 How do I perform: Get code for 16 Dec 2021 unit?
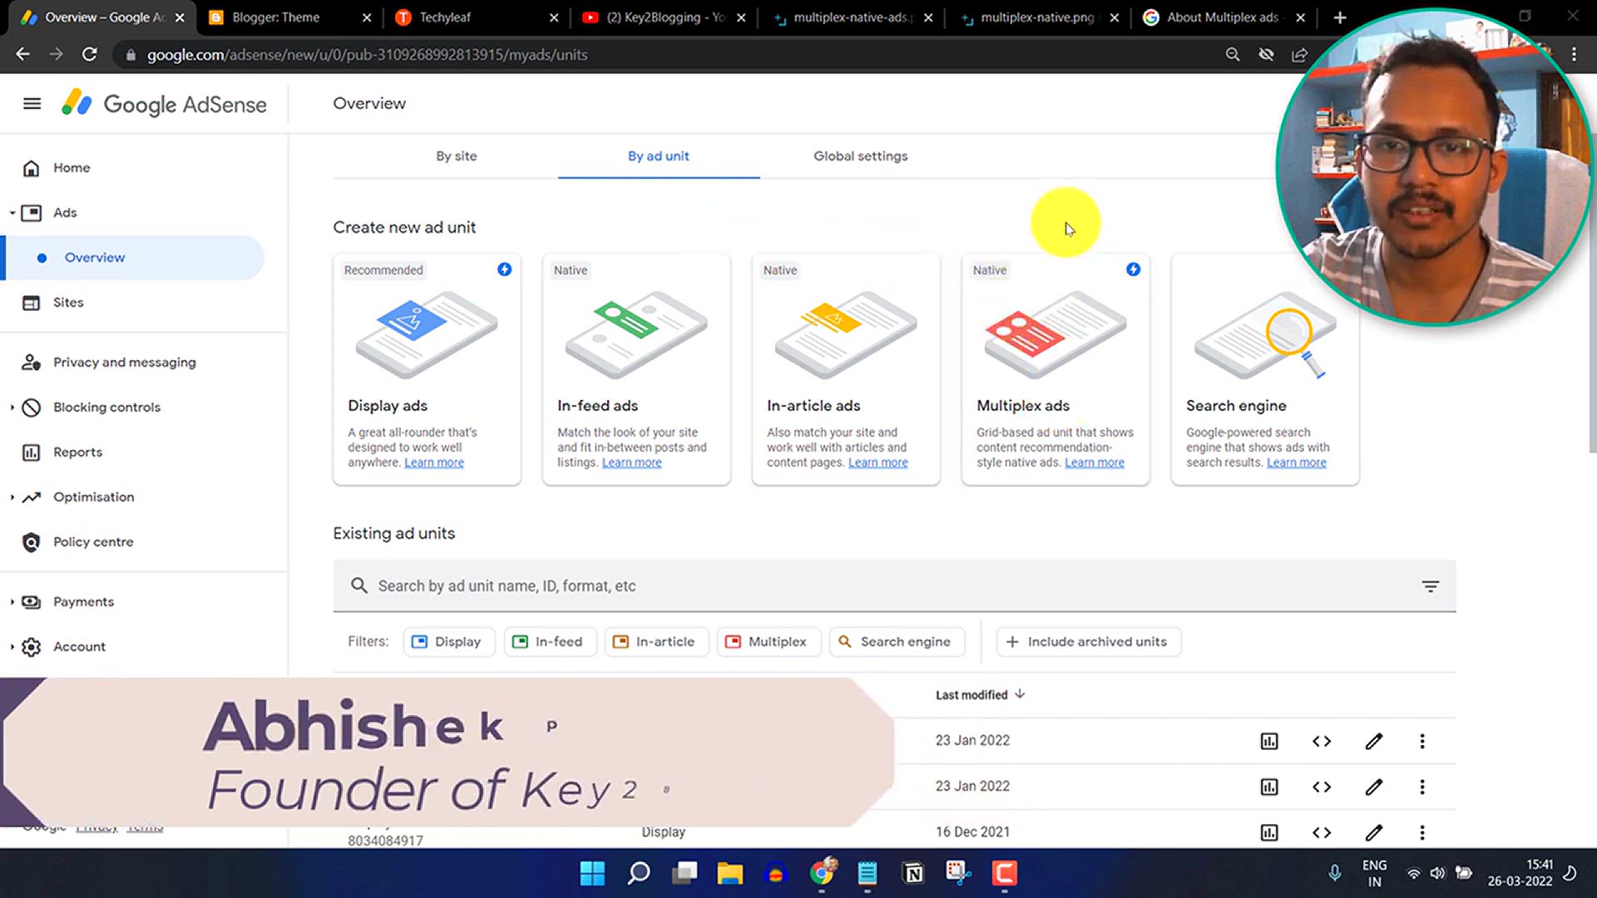tap(1322, 832)
